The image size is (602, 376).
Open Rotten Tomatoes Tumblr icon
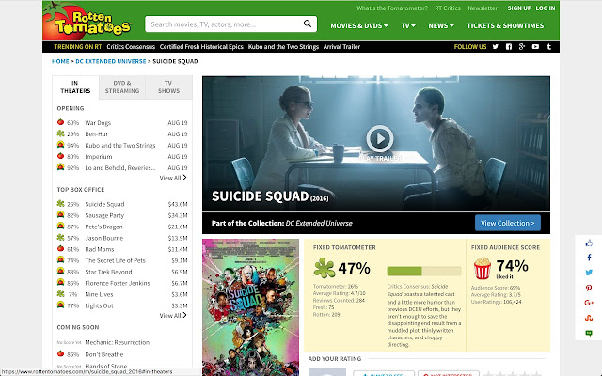click(549, 47)
